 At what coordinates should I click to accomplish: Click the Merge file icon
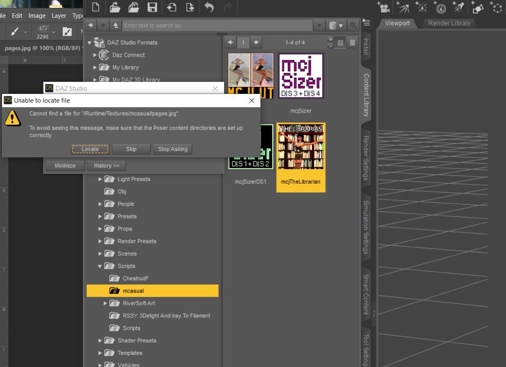pos(133,7)
